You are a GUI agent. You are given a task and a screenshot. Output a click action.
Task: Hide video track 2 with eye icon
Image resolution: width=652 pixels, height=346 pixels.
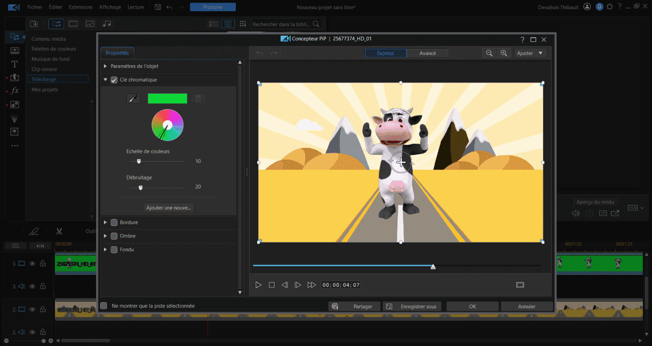[x=32, y=309]
